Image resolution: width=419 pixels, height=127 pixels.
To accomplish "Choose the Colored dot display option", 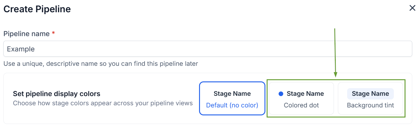I will 301,98.
